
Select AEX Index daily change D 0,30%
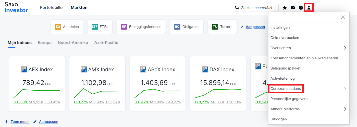click(x=20, y=102)
